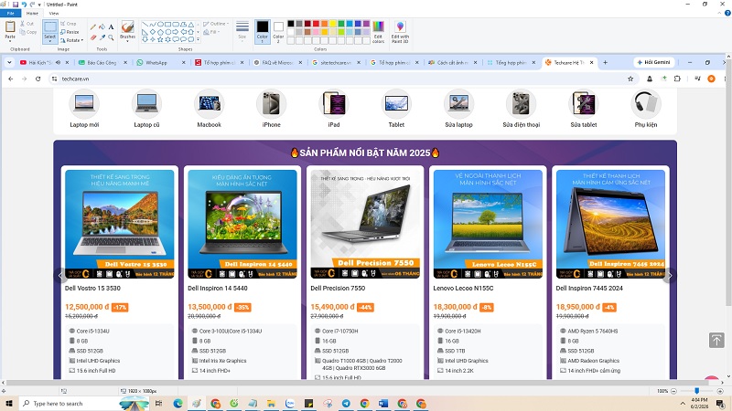
Task: Open Microsoft Edge from the taskbar
Action: click(x=178, y=404)
